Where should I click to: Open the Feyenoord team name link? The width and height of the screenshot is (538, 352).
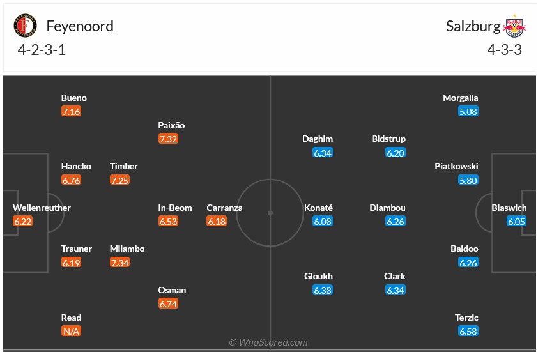[x=80, y=26]
